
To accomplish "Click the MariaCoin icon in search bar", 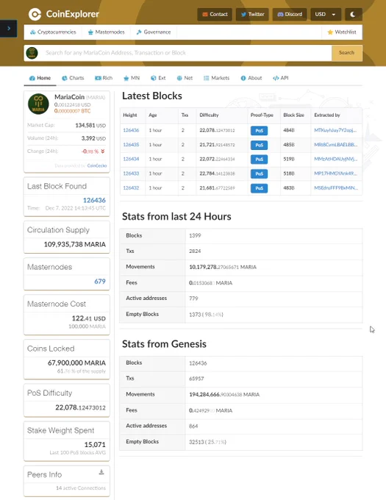I will (x=32, y=53).
